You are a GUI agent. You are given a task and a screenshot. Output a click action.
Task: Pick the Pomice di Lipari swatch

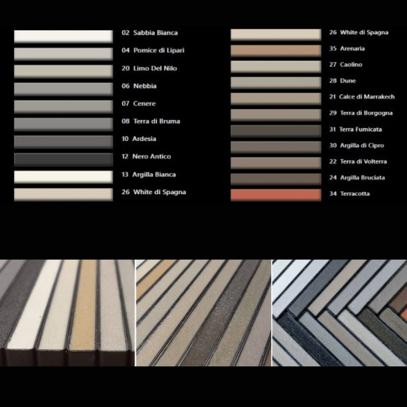[63, 54]
